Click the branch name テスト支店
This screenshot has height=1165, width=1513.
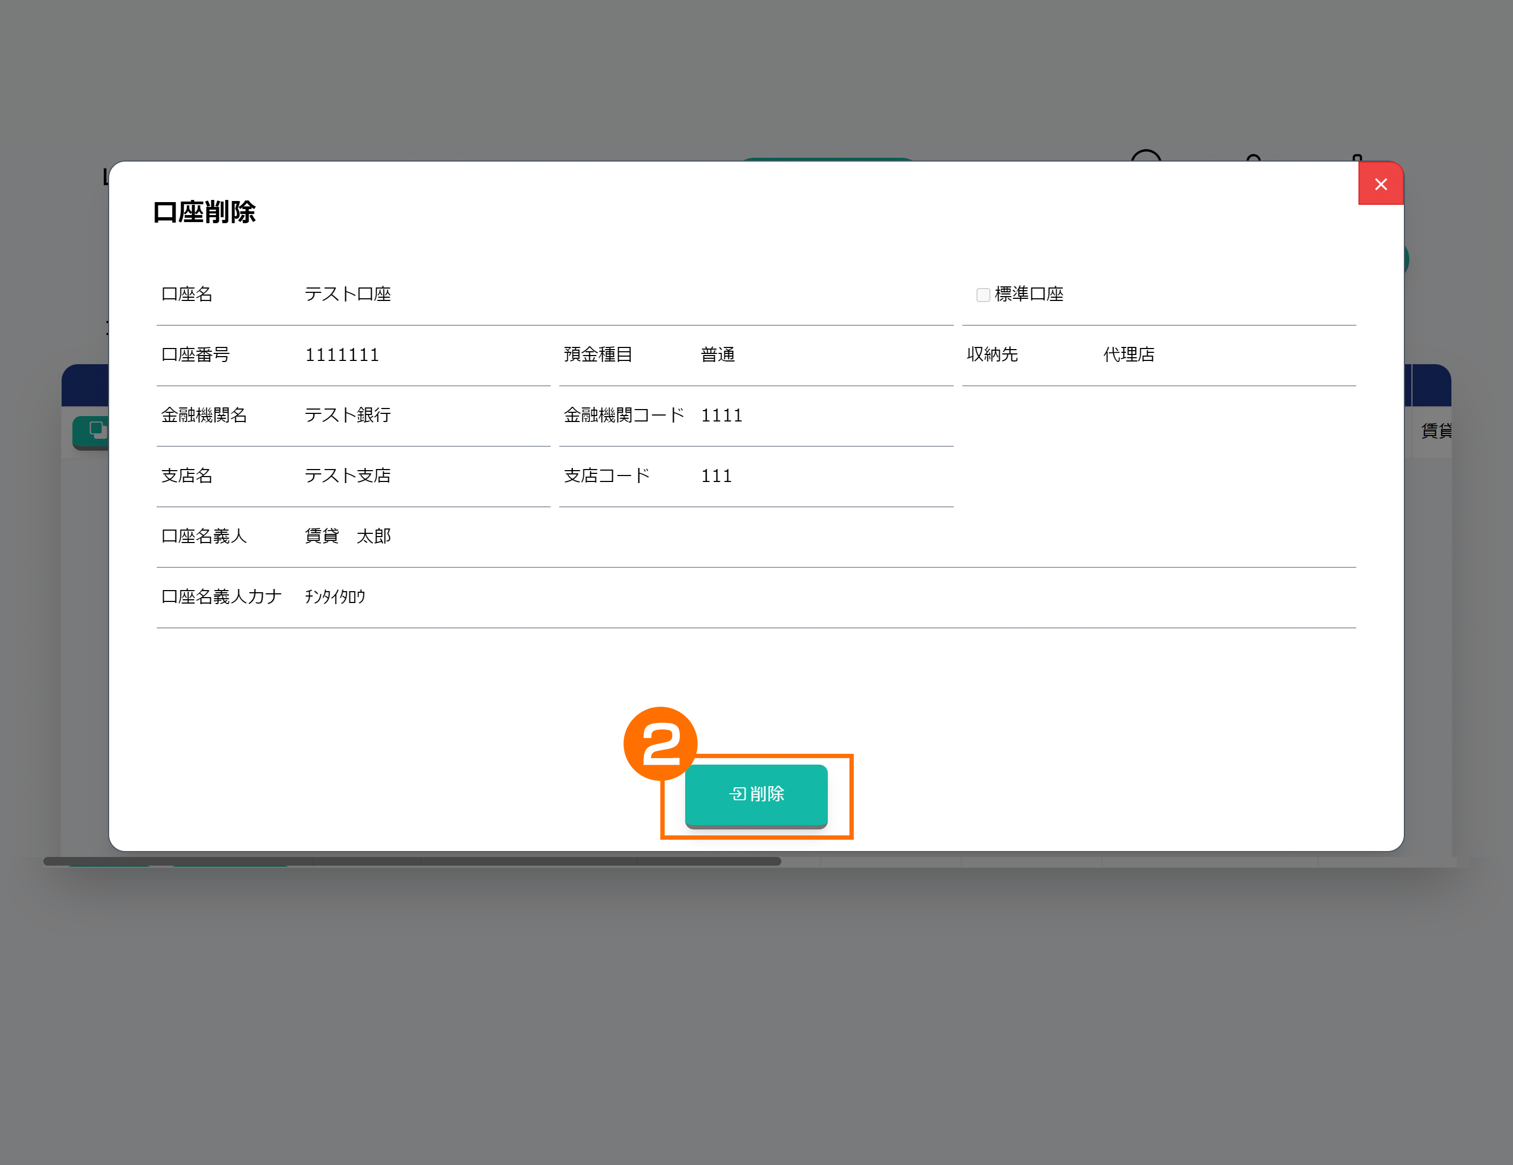coord(348,476)
